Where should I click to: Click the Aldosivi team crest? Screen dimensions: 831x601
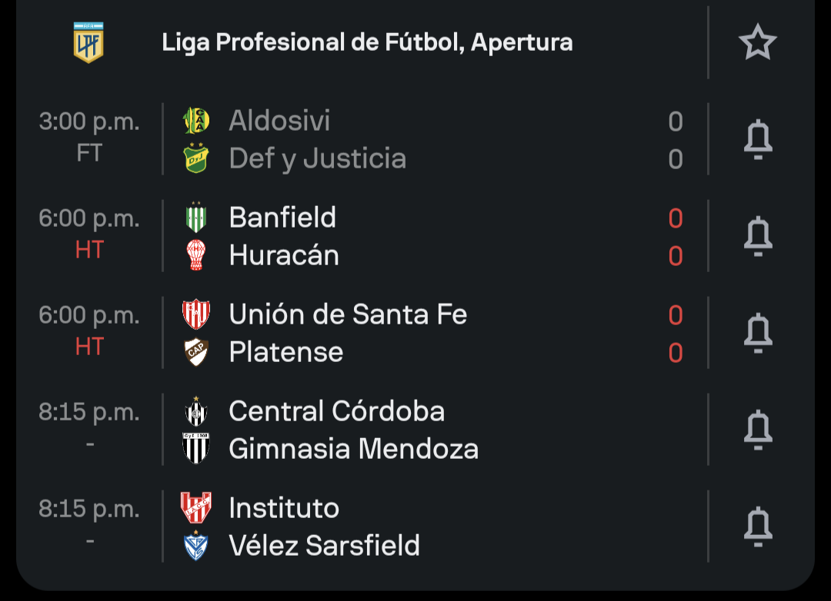pyautogui.click(x=196, y=121)
